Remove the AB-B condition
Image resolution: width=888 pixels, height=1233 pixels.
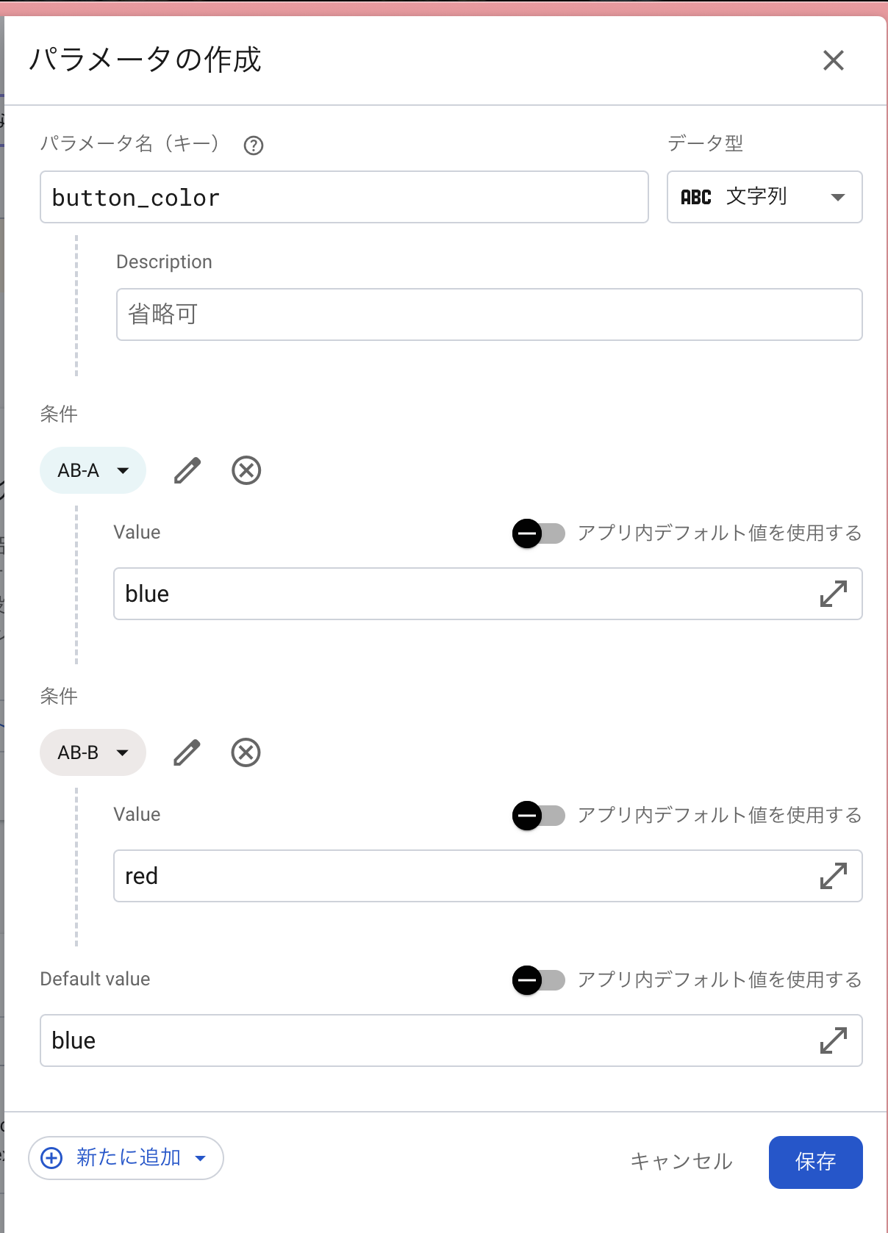(246, 752)
